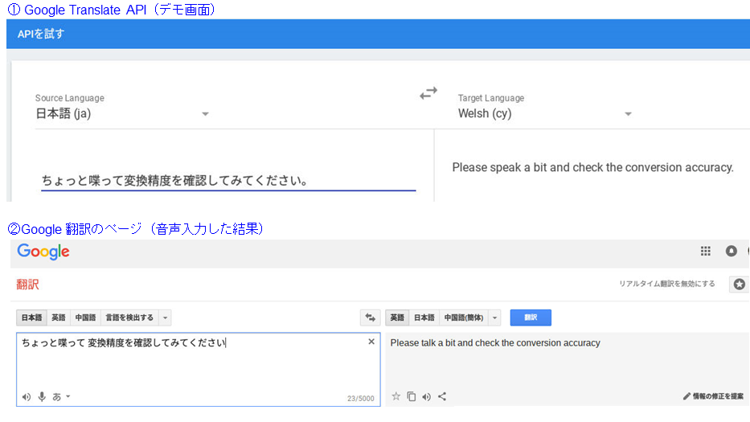The height and width of the screenshot is (422, 750).
Task: Open Google account notifications icon
Action: 732,251
